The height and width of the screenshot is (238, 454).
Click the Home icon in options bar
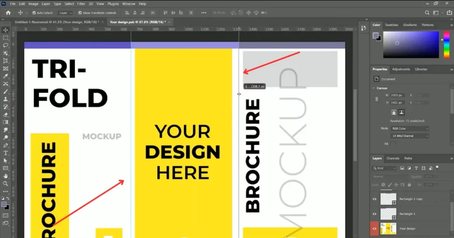(x=8, y=13)
